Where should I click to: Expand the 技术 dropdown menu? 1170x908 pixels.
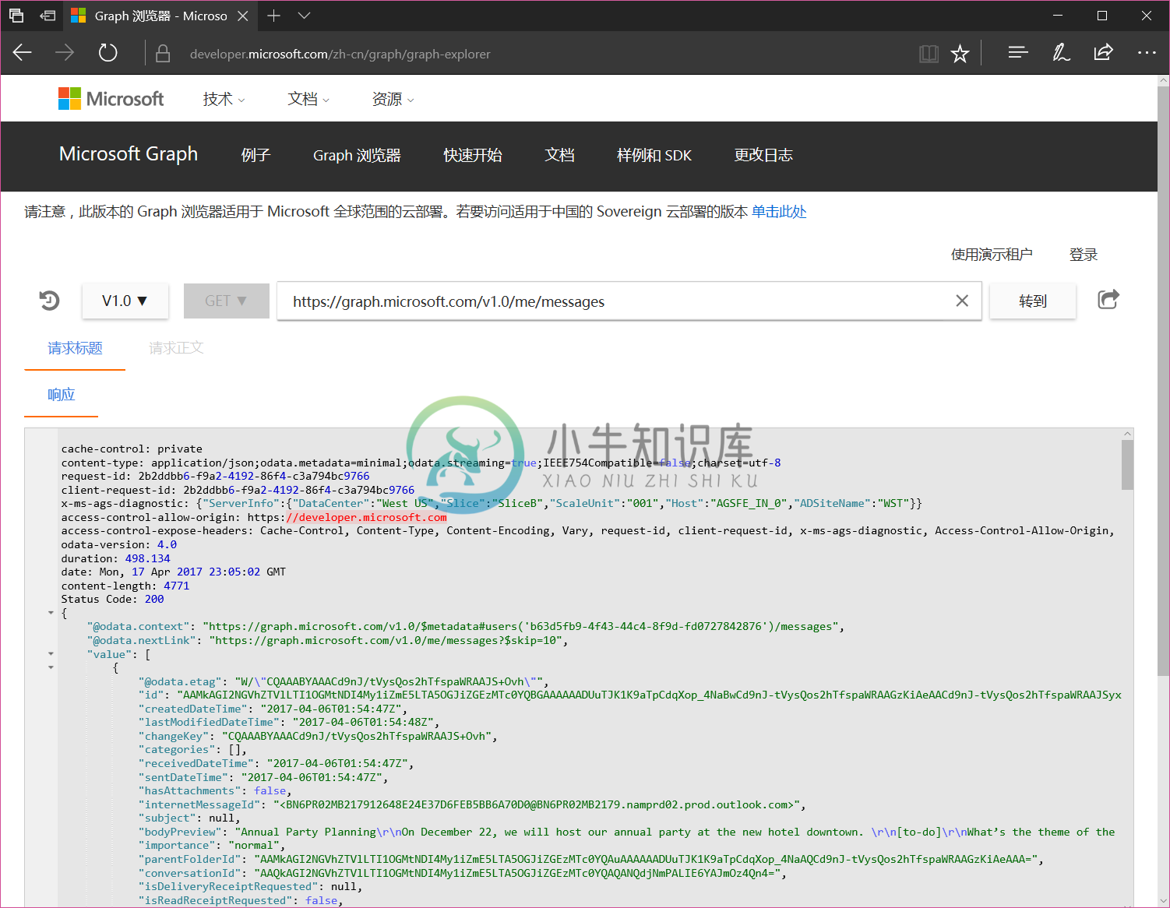224,99
